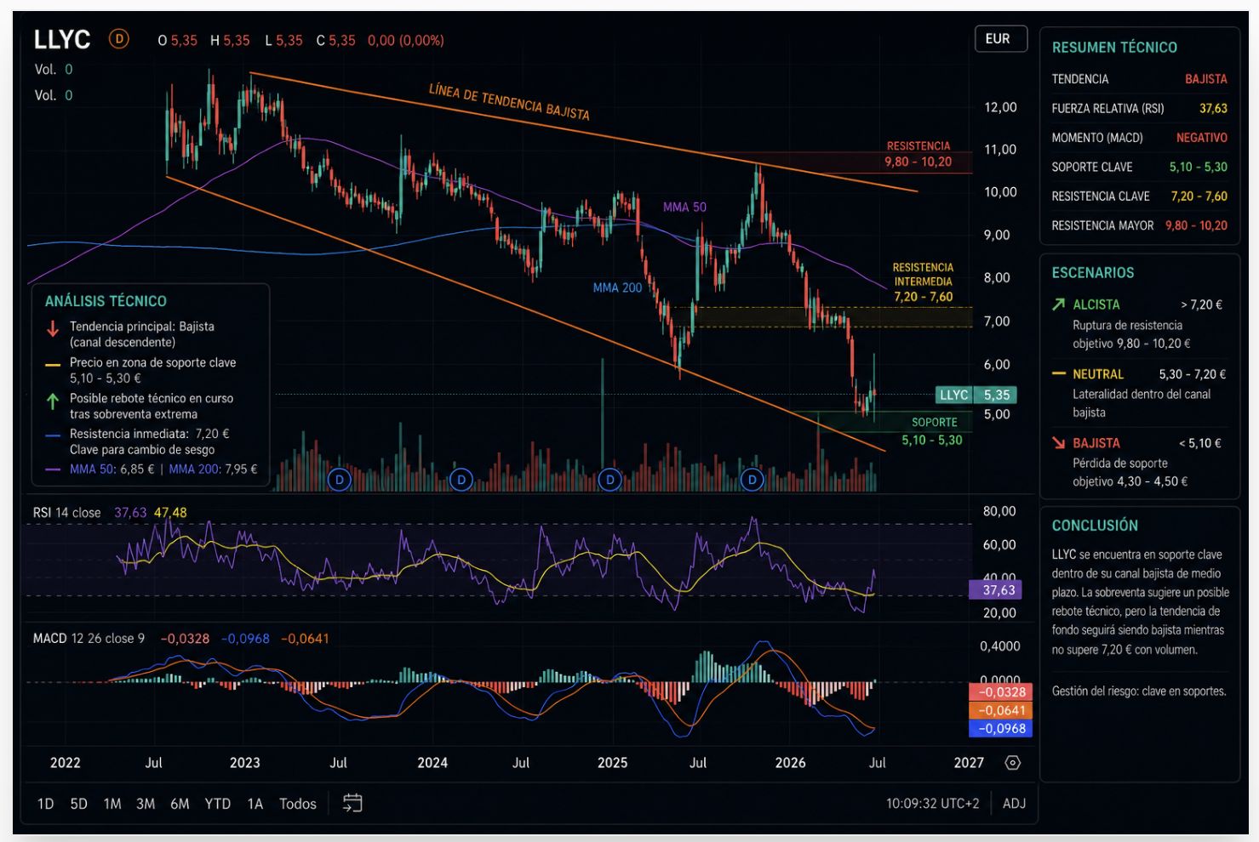1259x842 pixels.
Task: Click the LÍNEA DE TENDENCIA BAJISTA chart label
Action: coord(509,101)
